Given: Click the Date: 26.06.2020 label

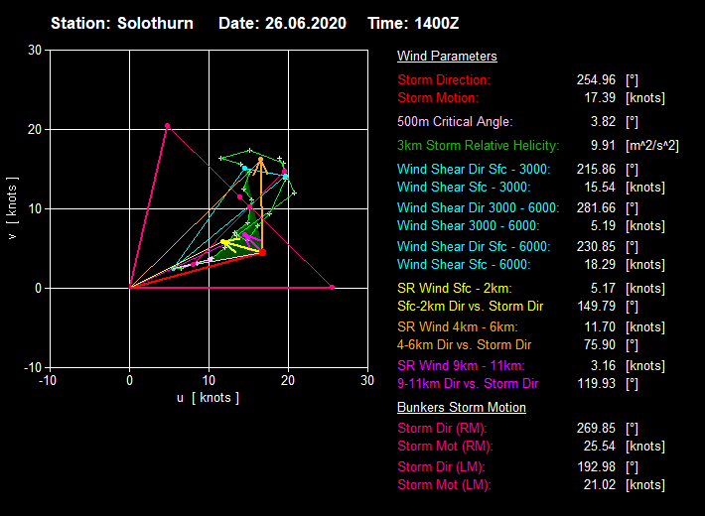Looking at the screenshot, I should coord(282,23).
